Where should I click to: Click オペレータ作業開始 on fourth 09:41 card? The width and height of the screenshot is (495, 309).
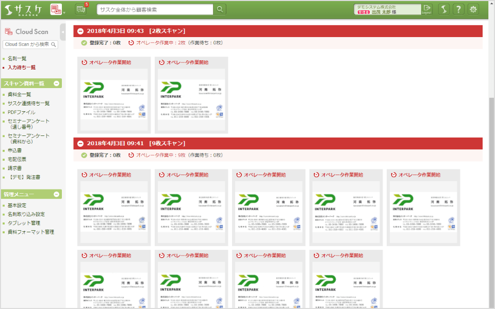coord(342,175)
